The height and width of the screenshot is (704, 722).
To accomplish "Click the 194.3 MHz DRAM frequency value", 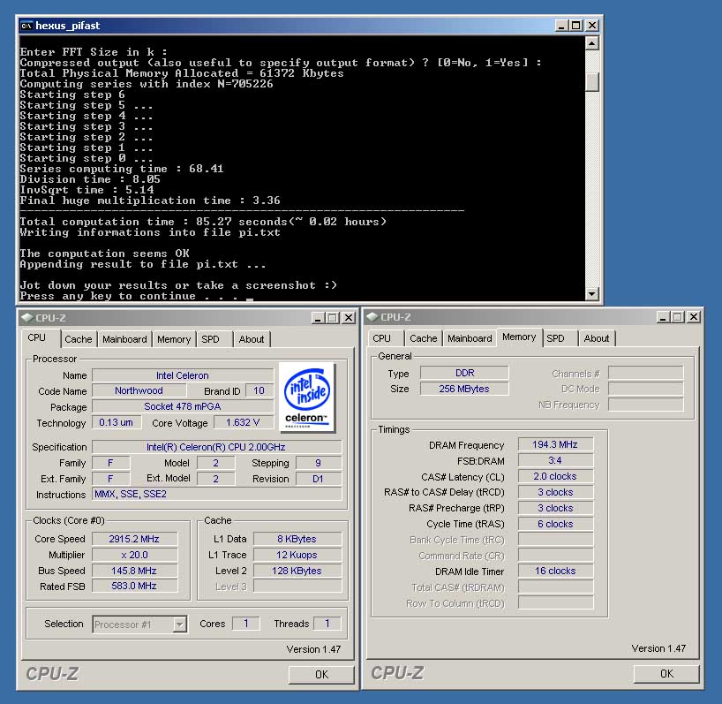I will (556, 444).
